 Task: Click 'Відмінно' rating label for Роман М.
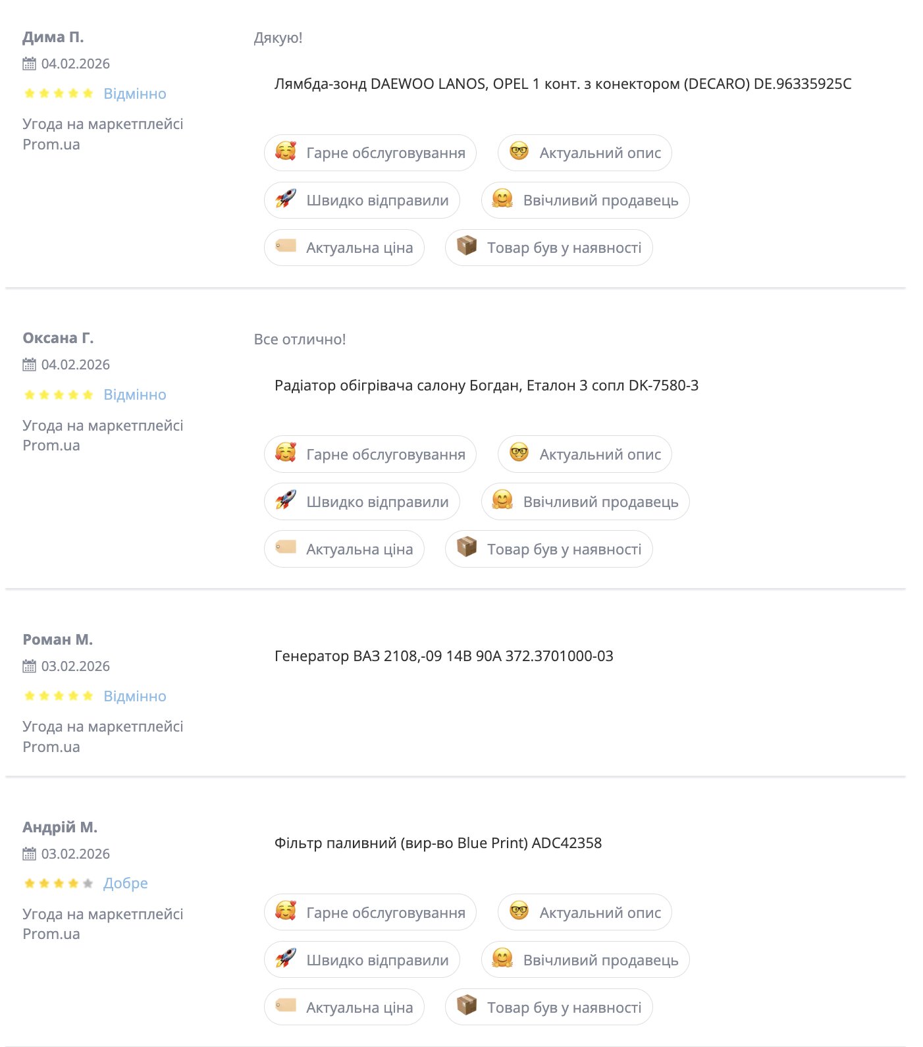[x=135, y=696]
